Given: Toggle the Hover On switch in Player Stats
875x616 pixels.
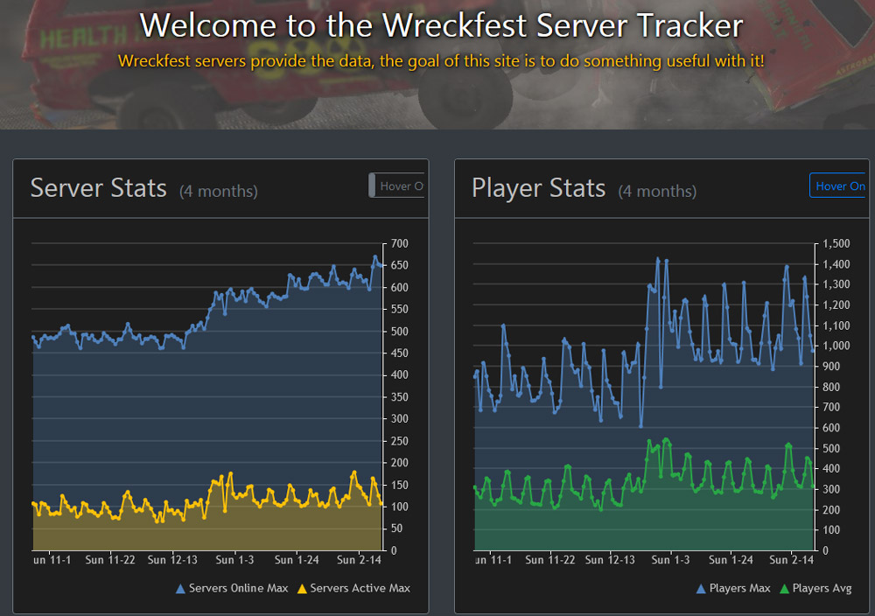Looking at the screenshot, I should click(x=839, y=185).
